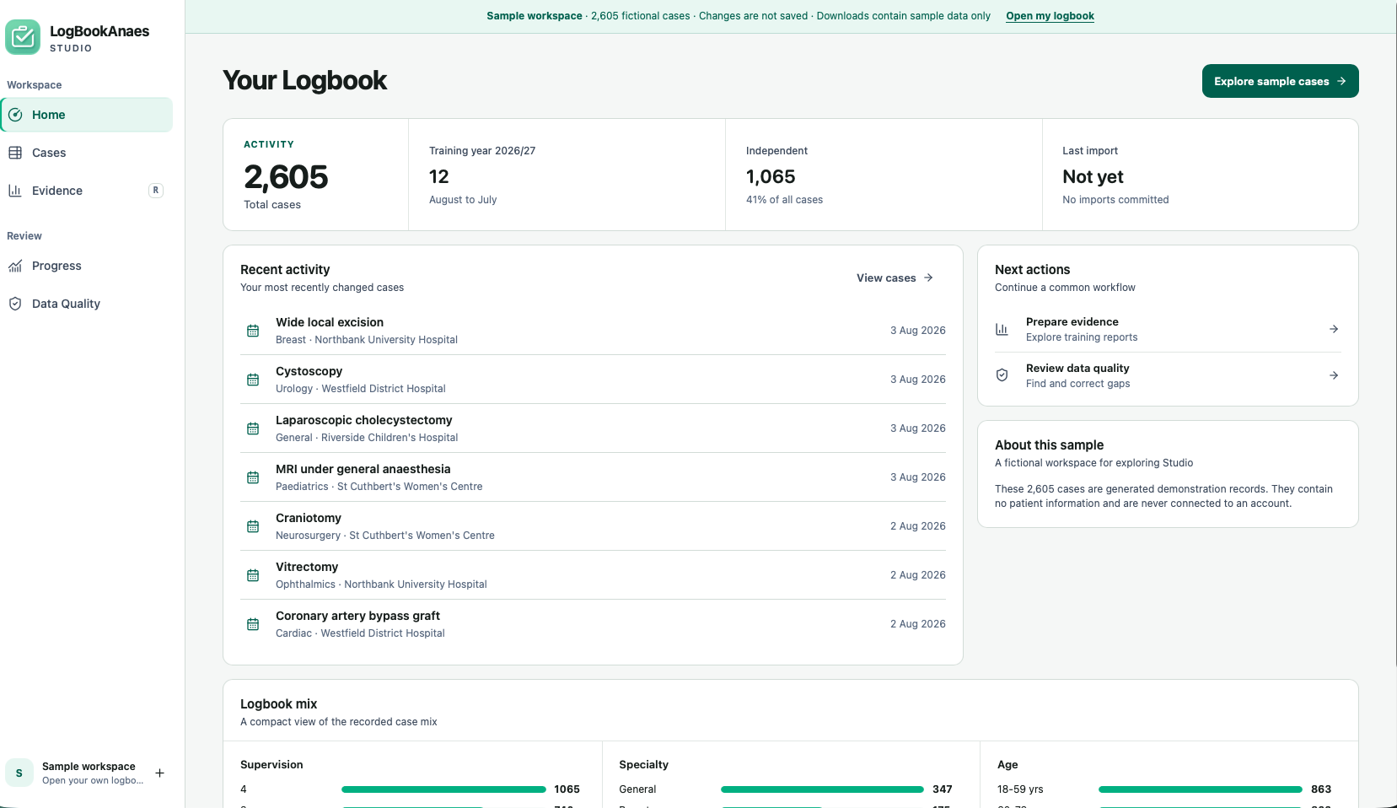Viewport: 1397px width, 808px height.
Task: Go to Cases in the sidebar
Action: [87, 153]
